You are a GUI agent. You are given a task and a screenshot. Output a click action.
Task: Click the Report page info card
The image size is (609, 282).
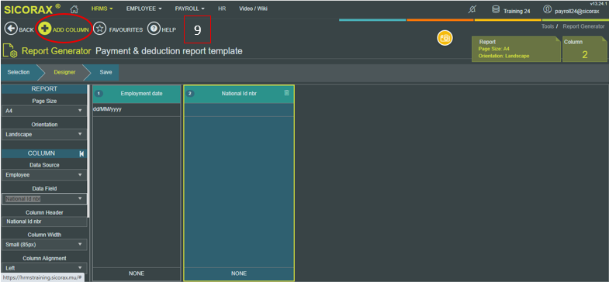[516, 49]
